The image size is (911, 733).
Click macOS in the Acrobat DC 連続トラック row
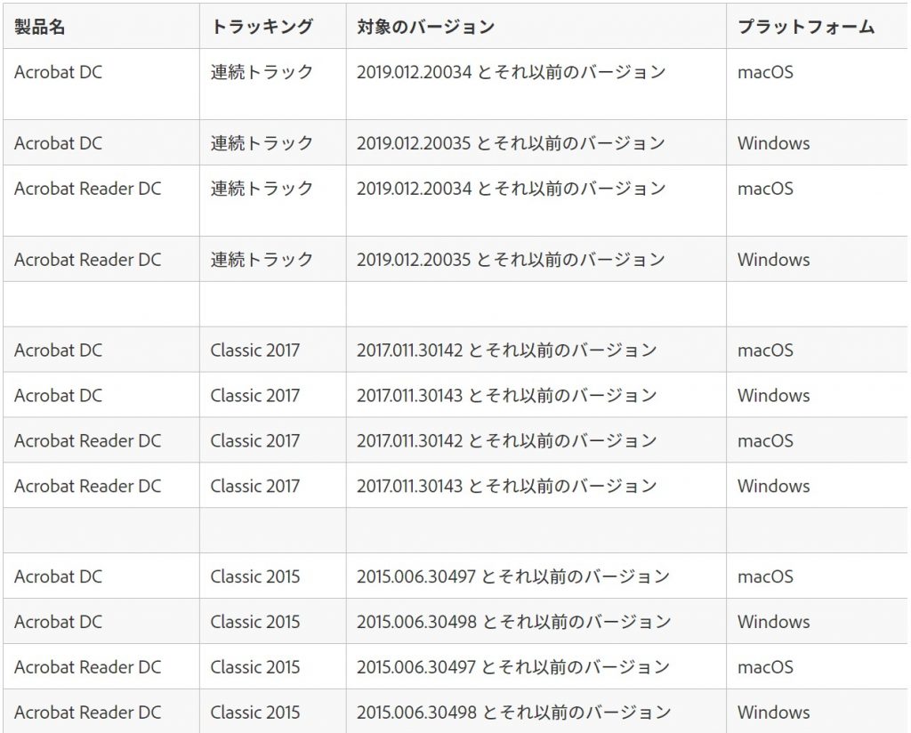coord(765,72)
